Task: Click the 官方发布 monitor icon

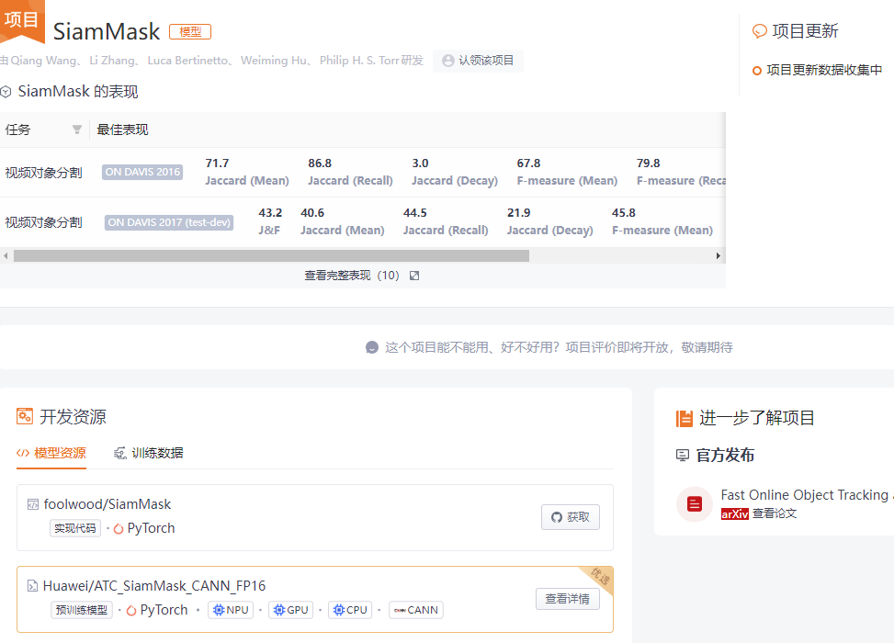Action: pyautogui.click(x=683, y=455)
